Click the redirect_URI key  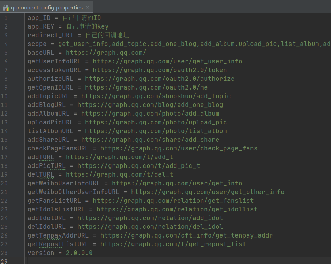51,35
